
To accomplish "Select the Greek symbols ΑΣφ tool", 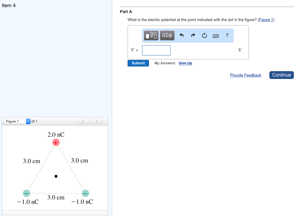I will (x=167, y=35).
